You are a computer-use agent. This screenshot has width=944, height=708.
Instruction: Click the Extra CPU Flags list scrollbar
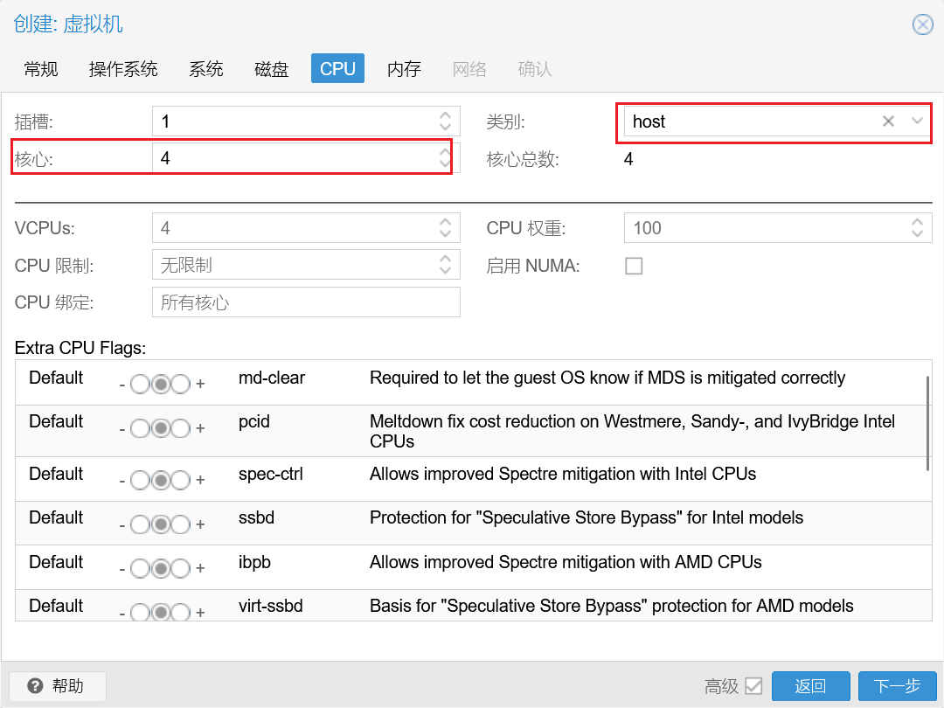coord(927,423)
